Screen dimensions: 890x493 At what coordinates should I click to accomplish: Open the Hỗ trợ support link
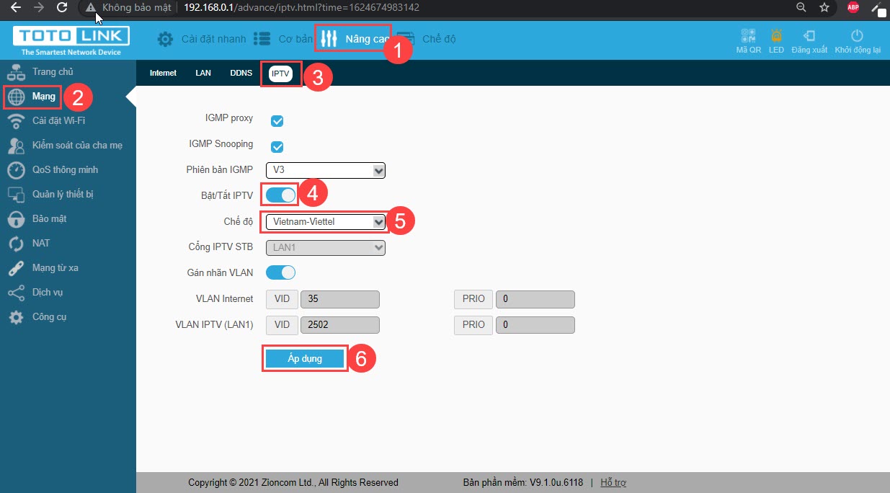click(613, 482)
